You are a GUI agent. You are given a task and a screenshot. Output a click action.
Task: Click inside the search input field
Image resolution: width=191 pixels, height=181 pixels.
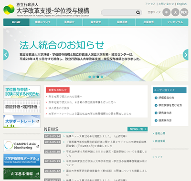point(118,12)
